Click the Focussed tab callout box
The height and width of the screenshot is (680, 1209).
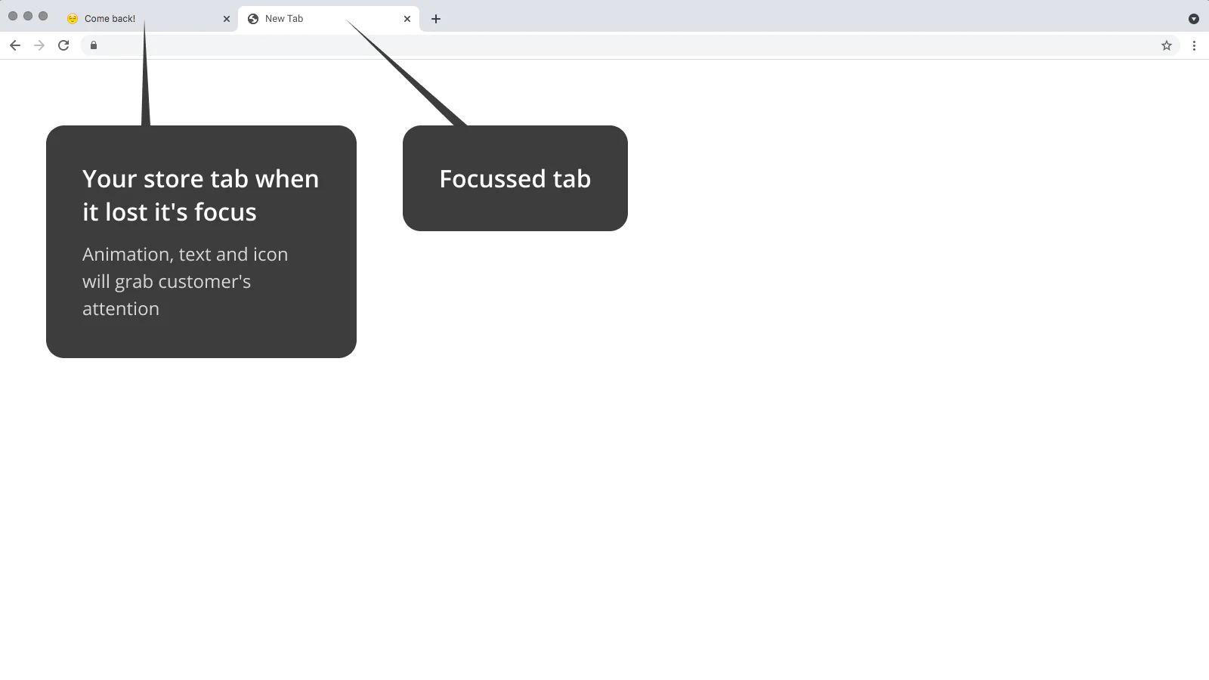point(515,178)
